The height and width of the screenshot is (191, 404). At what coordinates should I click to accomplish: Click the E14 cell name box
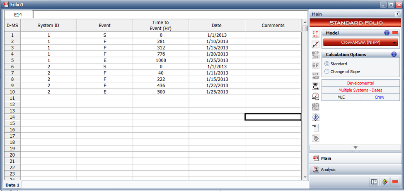coord(19,14)
